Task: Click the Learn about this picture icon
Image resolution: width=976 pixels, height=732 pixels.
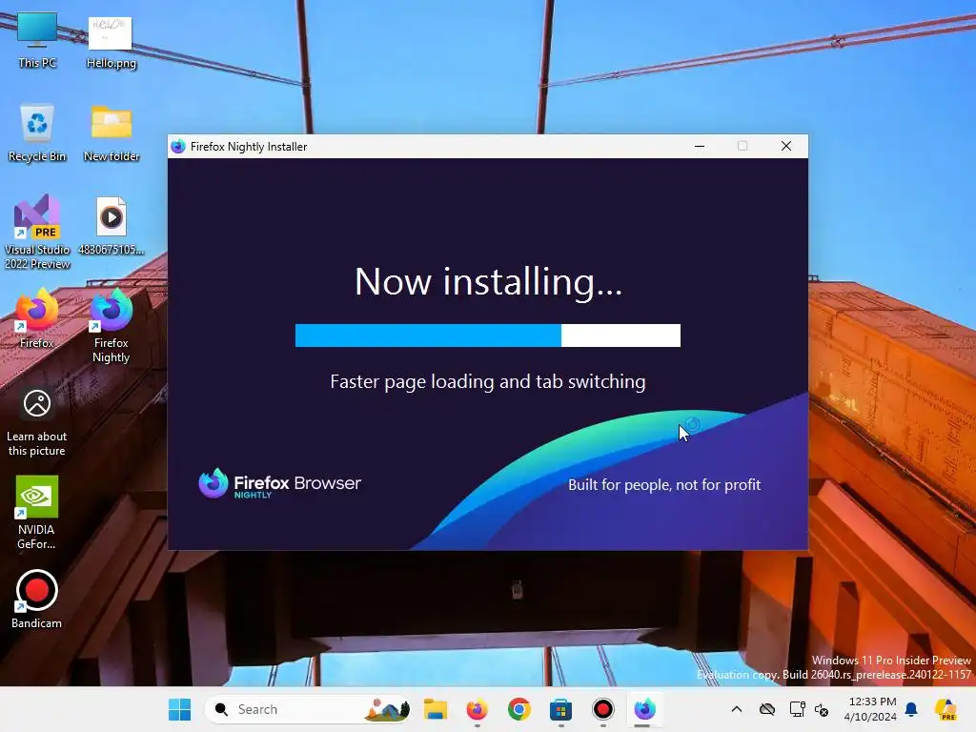Action: point(37,422)
